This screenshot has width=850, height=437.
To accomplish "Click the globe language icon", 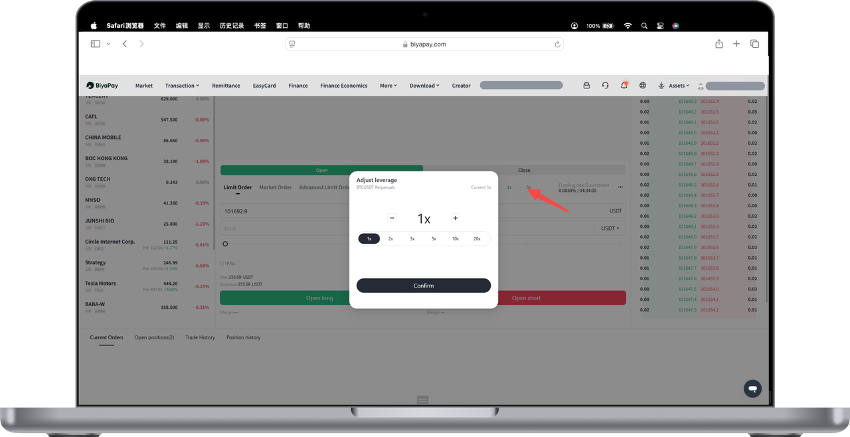I will pyautogui.click(x=642, y=86).
